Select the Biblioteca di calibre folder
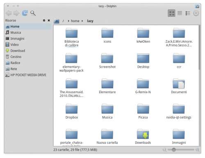Viewport: 205px width, 158px height. tap(72, 37)
